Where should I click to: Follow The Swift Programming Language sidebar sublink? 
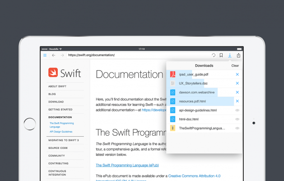(x=61, y=125)
